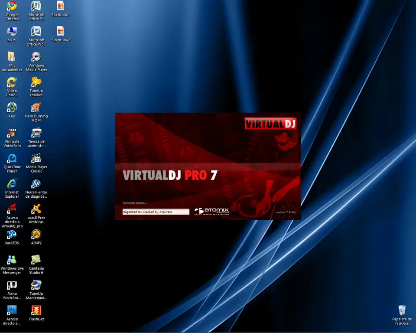This screenshot has width=416, height=333.
Task: Open the Pinnacle VideoSpin shortcut
Action: 12,133
